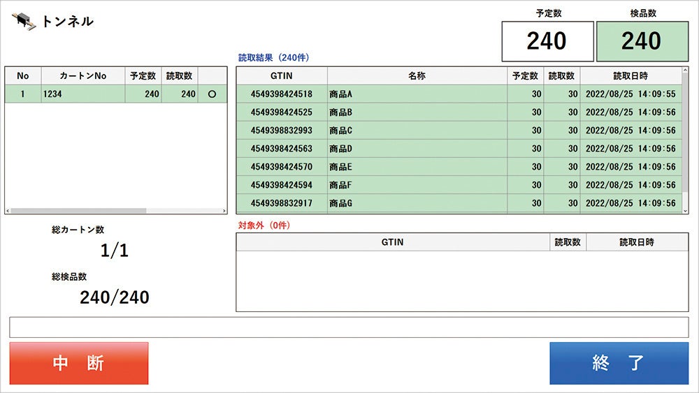Click the 商品F name cell

point(417,185)
